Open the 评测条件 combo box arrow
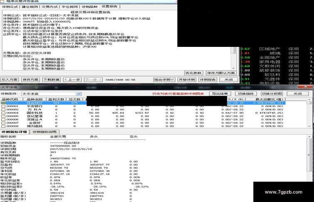 coord(78,94)
